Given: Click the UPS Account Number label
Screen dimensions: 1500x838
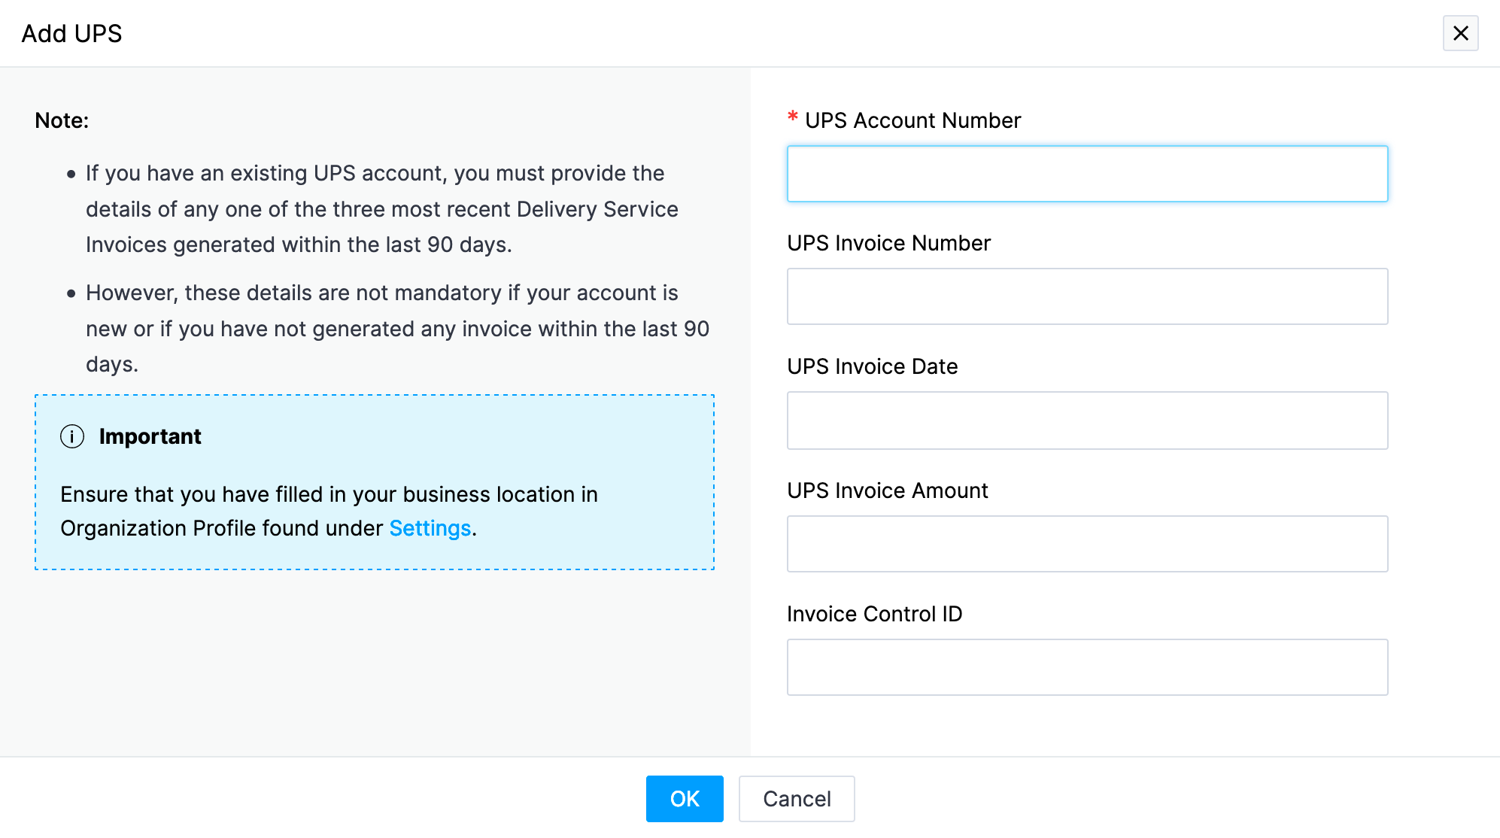Looking at the screenshot, I should 912,120.
